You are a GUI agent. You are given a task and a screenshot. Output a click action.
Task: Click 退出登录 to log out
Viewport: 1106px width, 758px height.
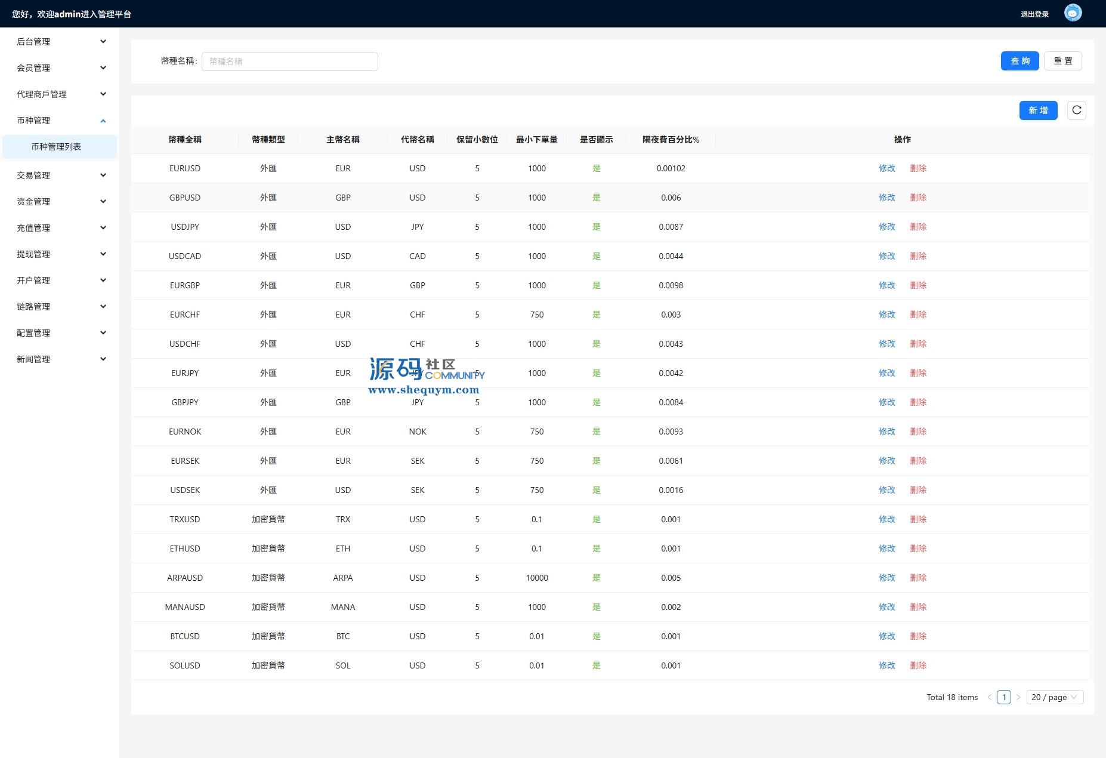1034,14
